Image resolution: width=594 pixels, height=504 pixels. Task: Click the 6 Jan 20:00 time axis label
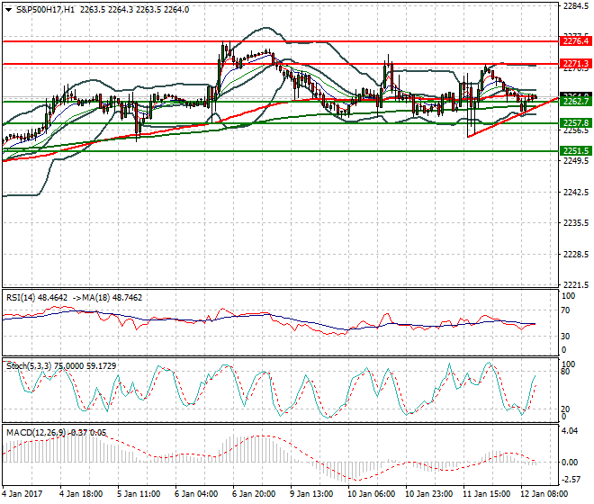(x=254, y=494)
